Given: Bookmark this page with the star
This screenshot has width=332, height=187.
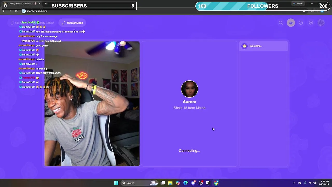Looking at the screenshot, I should coord(304,11).
